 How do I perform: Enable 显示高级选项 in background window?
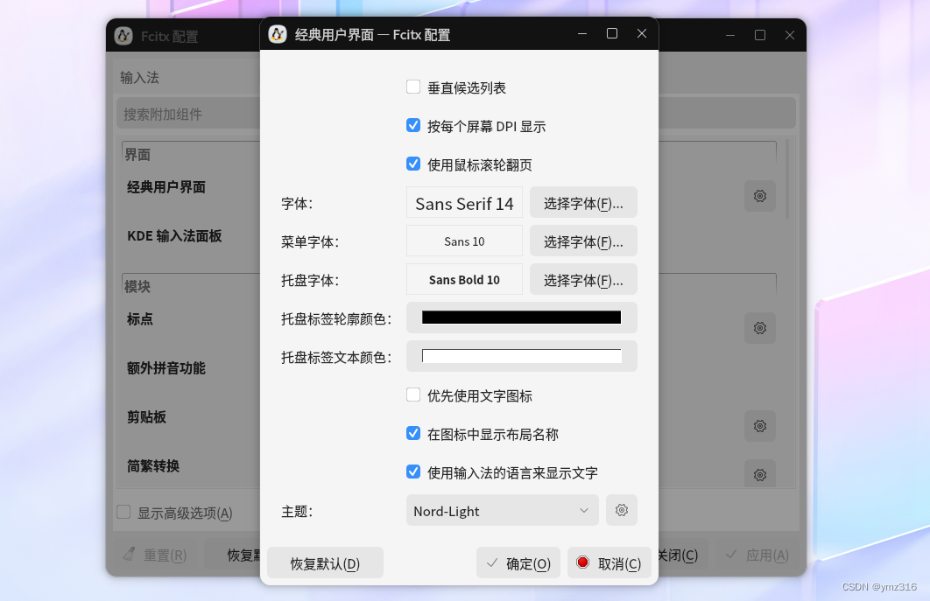pos(124,512)
